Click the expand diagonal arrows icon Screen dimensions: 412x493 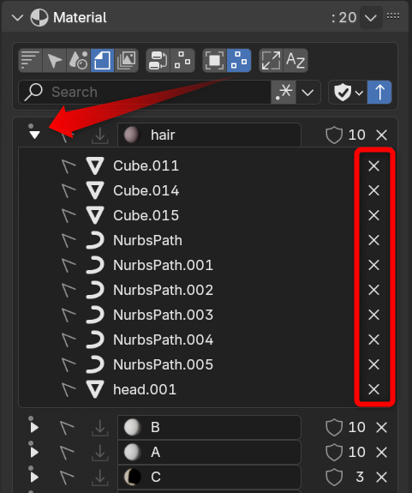[271, 60]
